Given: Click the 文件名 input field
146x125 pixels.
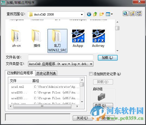Looking at the screenshot, I should [61, 57].
